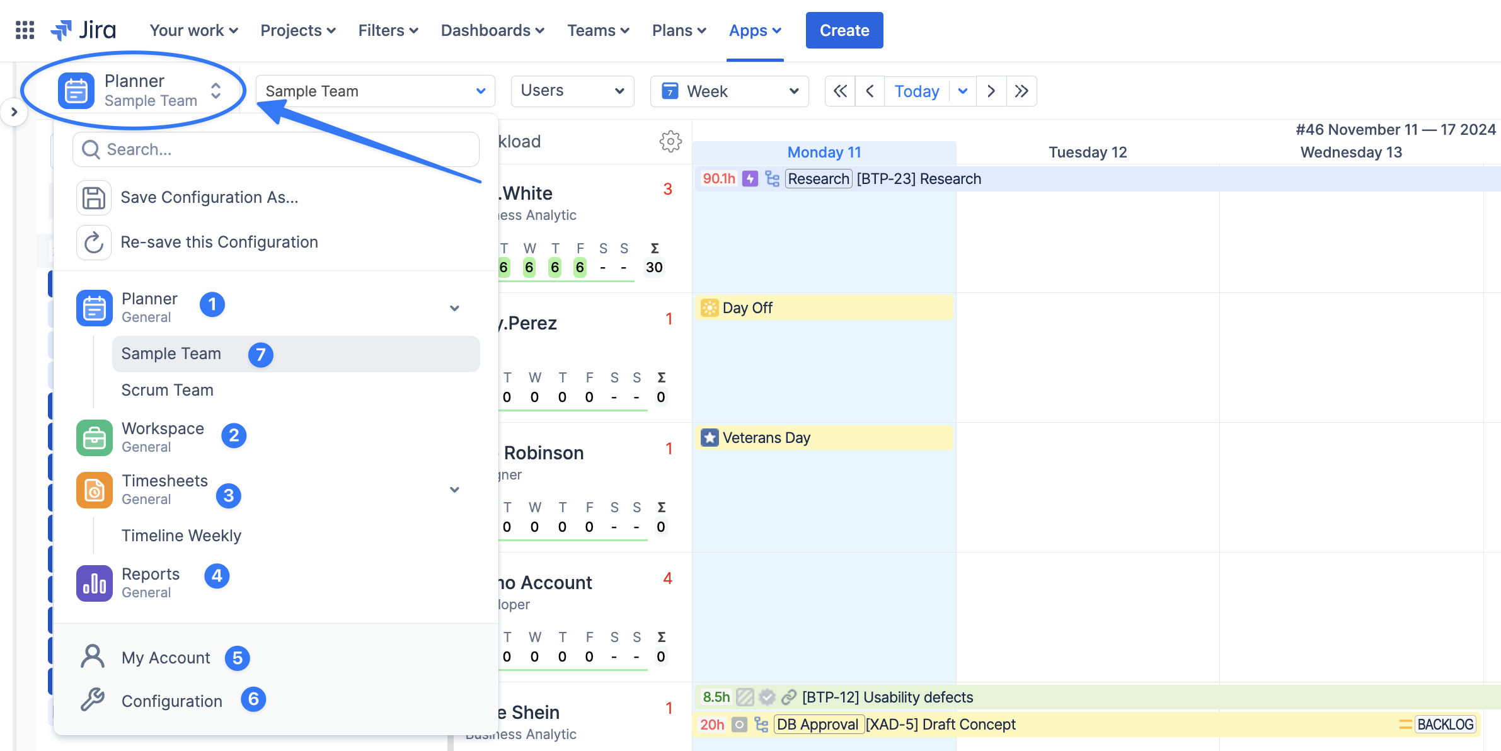Collapse the Timesheets General section chevron
The height and width of the screenshot is (751, 1501).
[454, 490]
